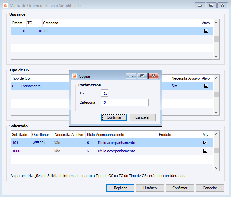The height and width of the screenshot is (197, 231).
Task: Click the up arrow on the Solicitado scrollbar
Action: 216,134
